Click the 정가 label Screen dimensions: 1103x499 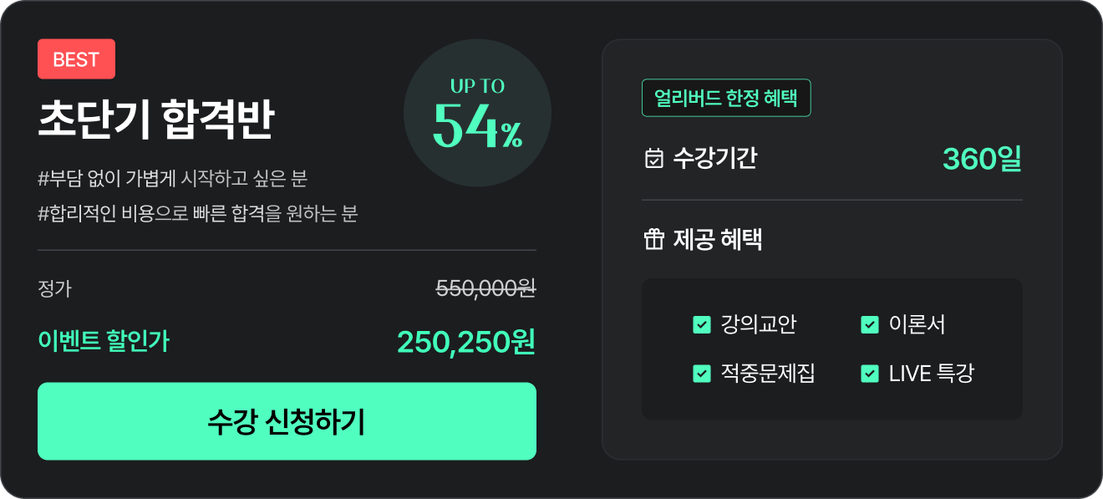(55, 289)
